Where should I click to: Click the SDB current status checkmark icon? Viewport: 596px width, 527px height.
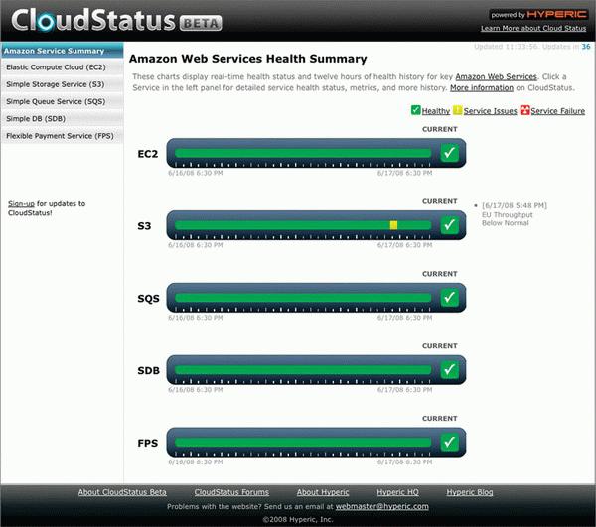tap(449, 370)
